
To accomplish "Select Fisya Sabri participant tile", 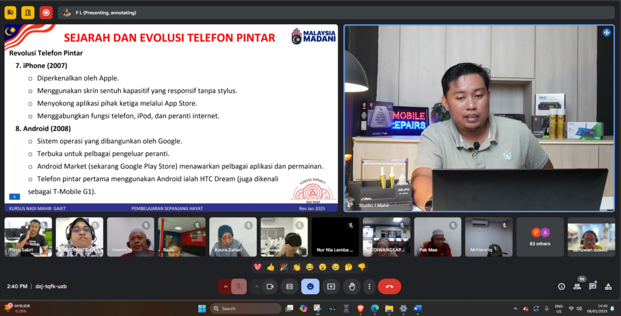I will click(28, 237).
